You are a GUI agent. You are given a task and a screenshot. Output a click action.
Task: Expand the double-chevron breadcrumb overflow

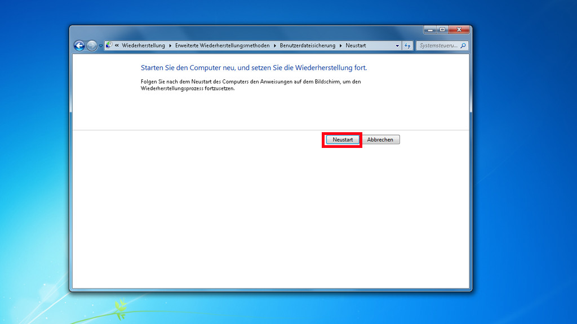click(x=117, y=46)
